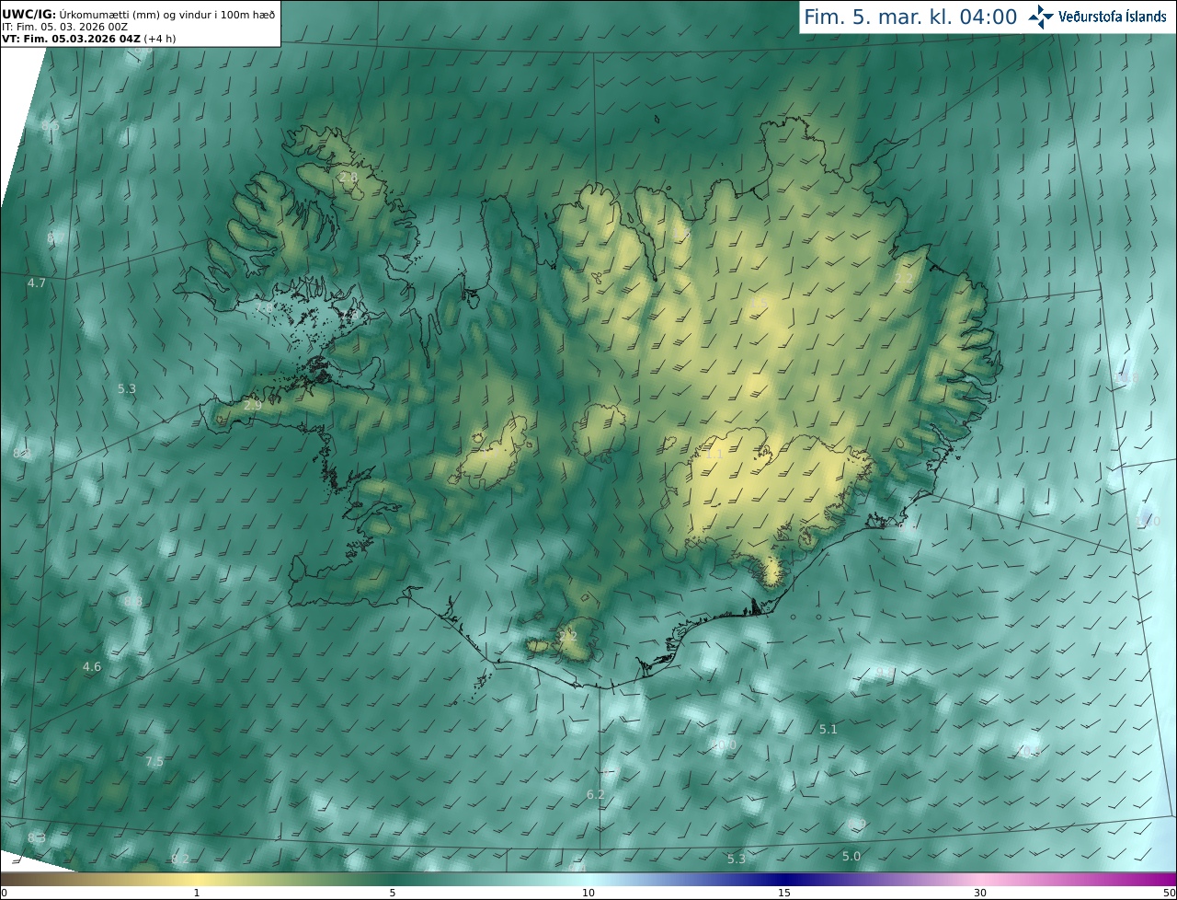The image size is (1177, 900).
Task: Click the 7.5 value label on the map
Action: (154, 761)
